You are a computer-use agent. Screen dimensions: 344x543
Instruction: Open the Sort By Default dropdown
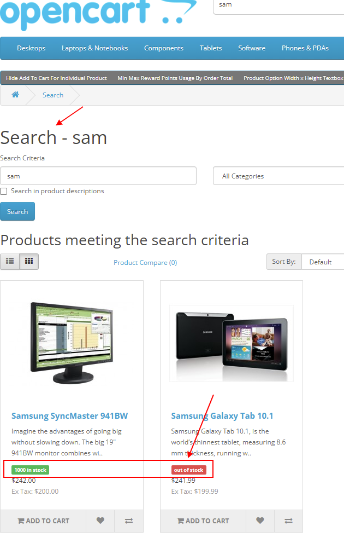[323, 262]
